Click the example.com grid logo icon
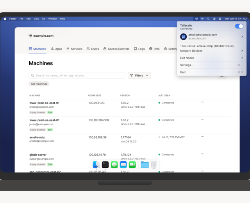250x203 pixels. pos(30,36)
